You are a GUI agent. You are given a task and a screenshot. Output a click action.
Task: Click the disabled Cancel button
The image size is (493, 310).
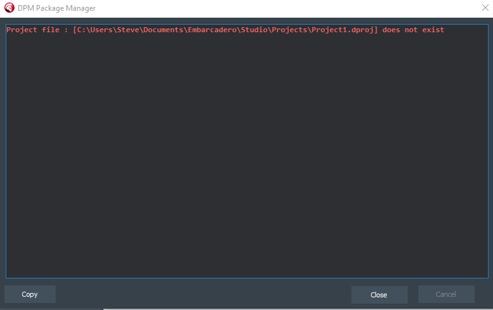tap(446, 294)
